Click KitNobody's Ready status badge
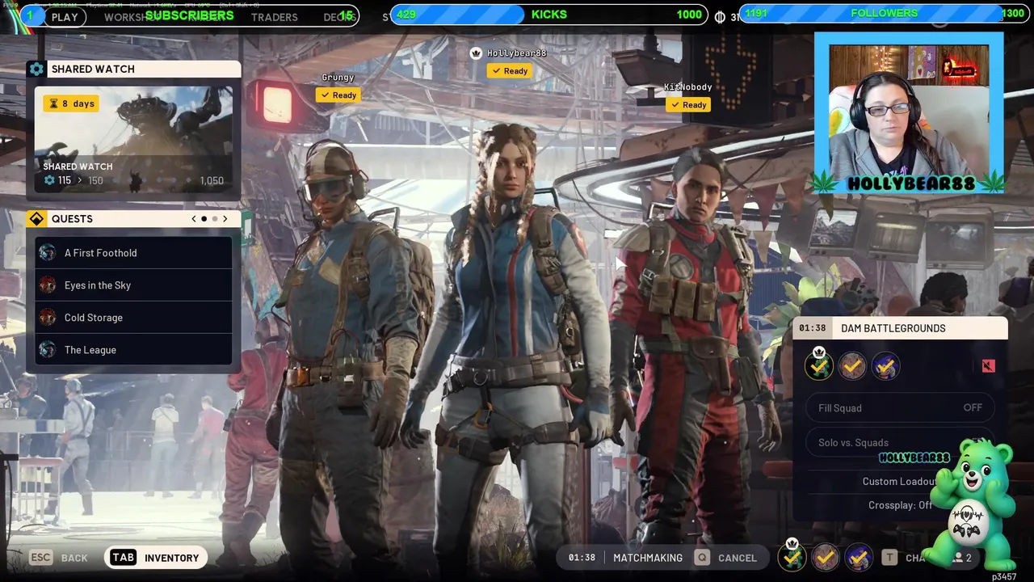 tap(688, 105)
